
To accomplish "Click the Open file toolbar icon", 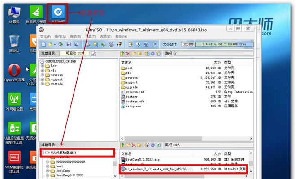I will click(x=50, y=44).
